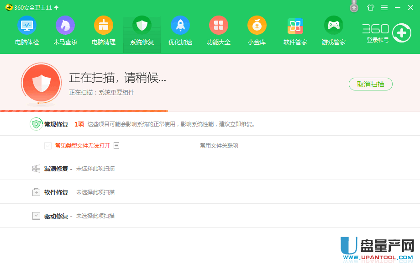
Task: Open the 游戏管家 game manager
Action: pyautogui.click(x=333, y=30)
